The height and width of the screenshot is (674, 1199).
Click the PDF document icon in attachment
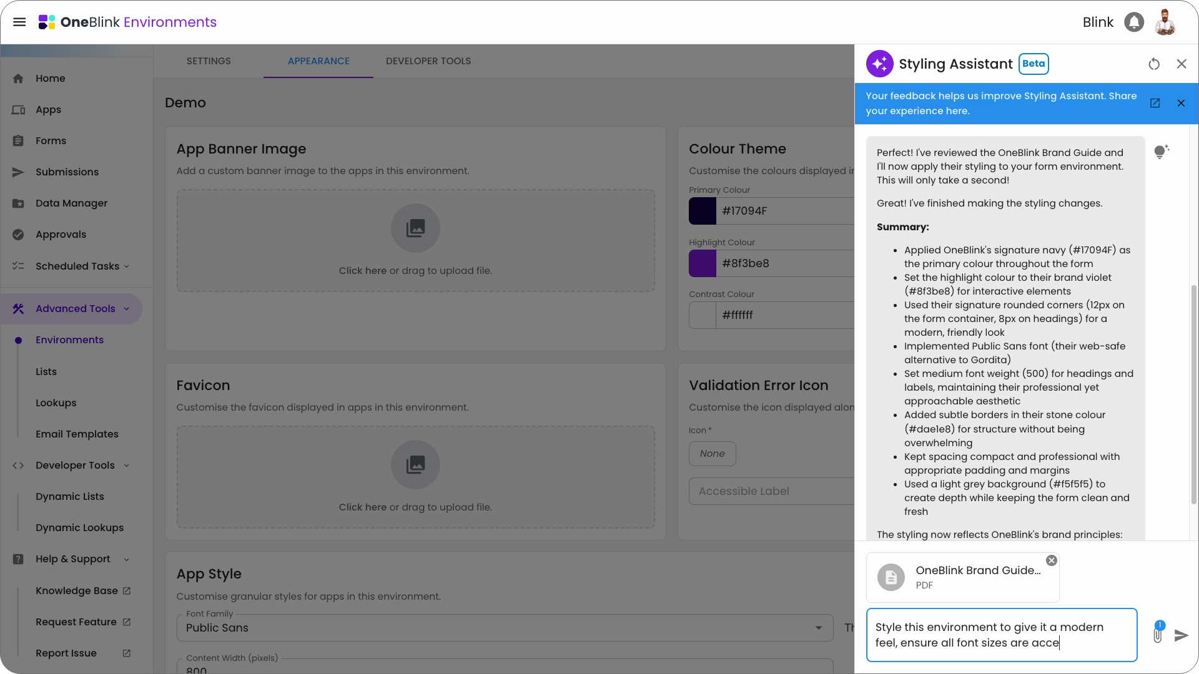coord(891,577)
